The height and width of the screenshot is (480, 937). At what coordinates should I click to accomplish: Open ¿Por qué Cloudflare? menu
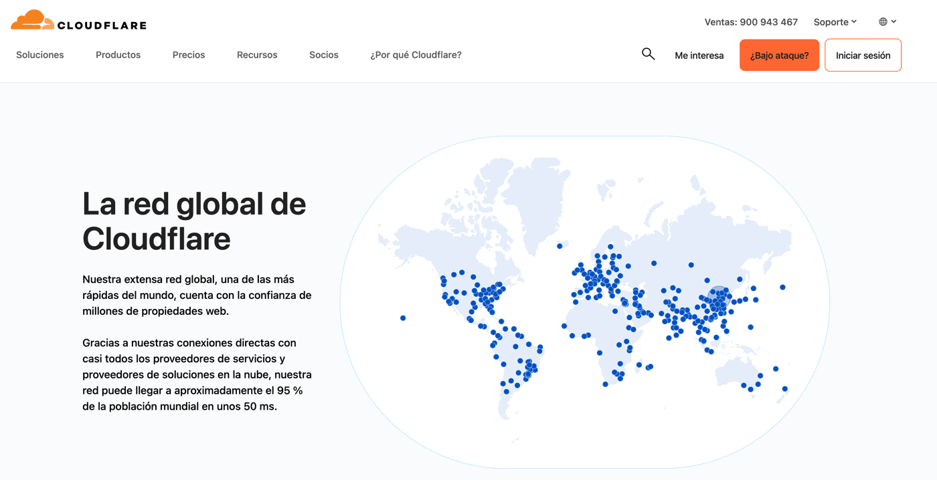coord(416,55)
